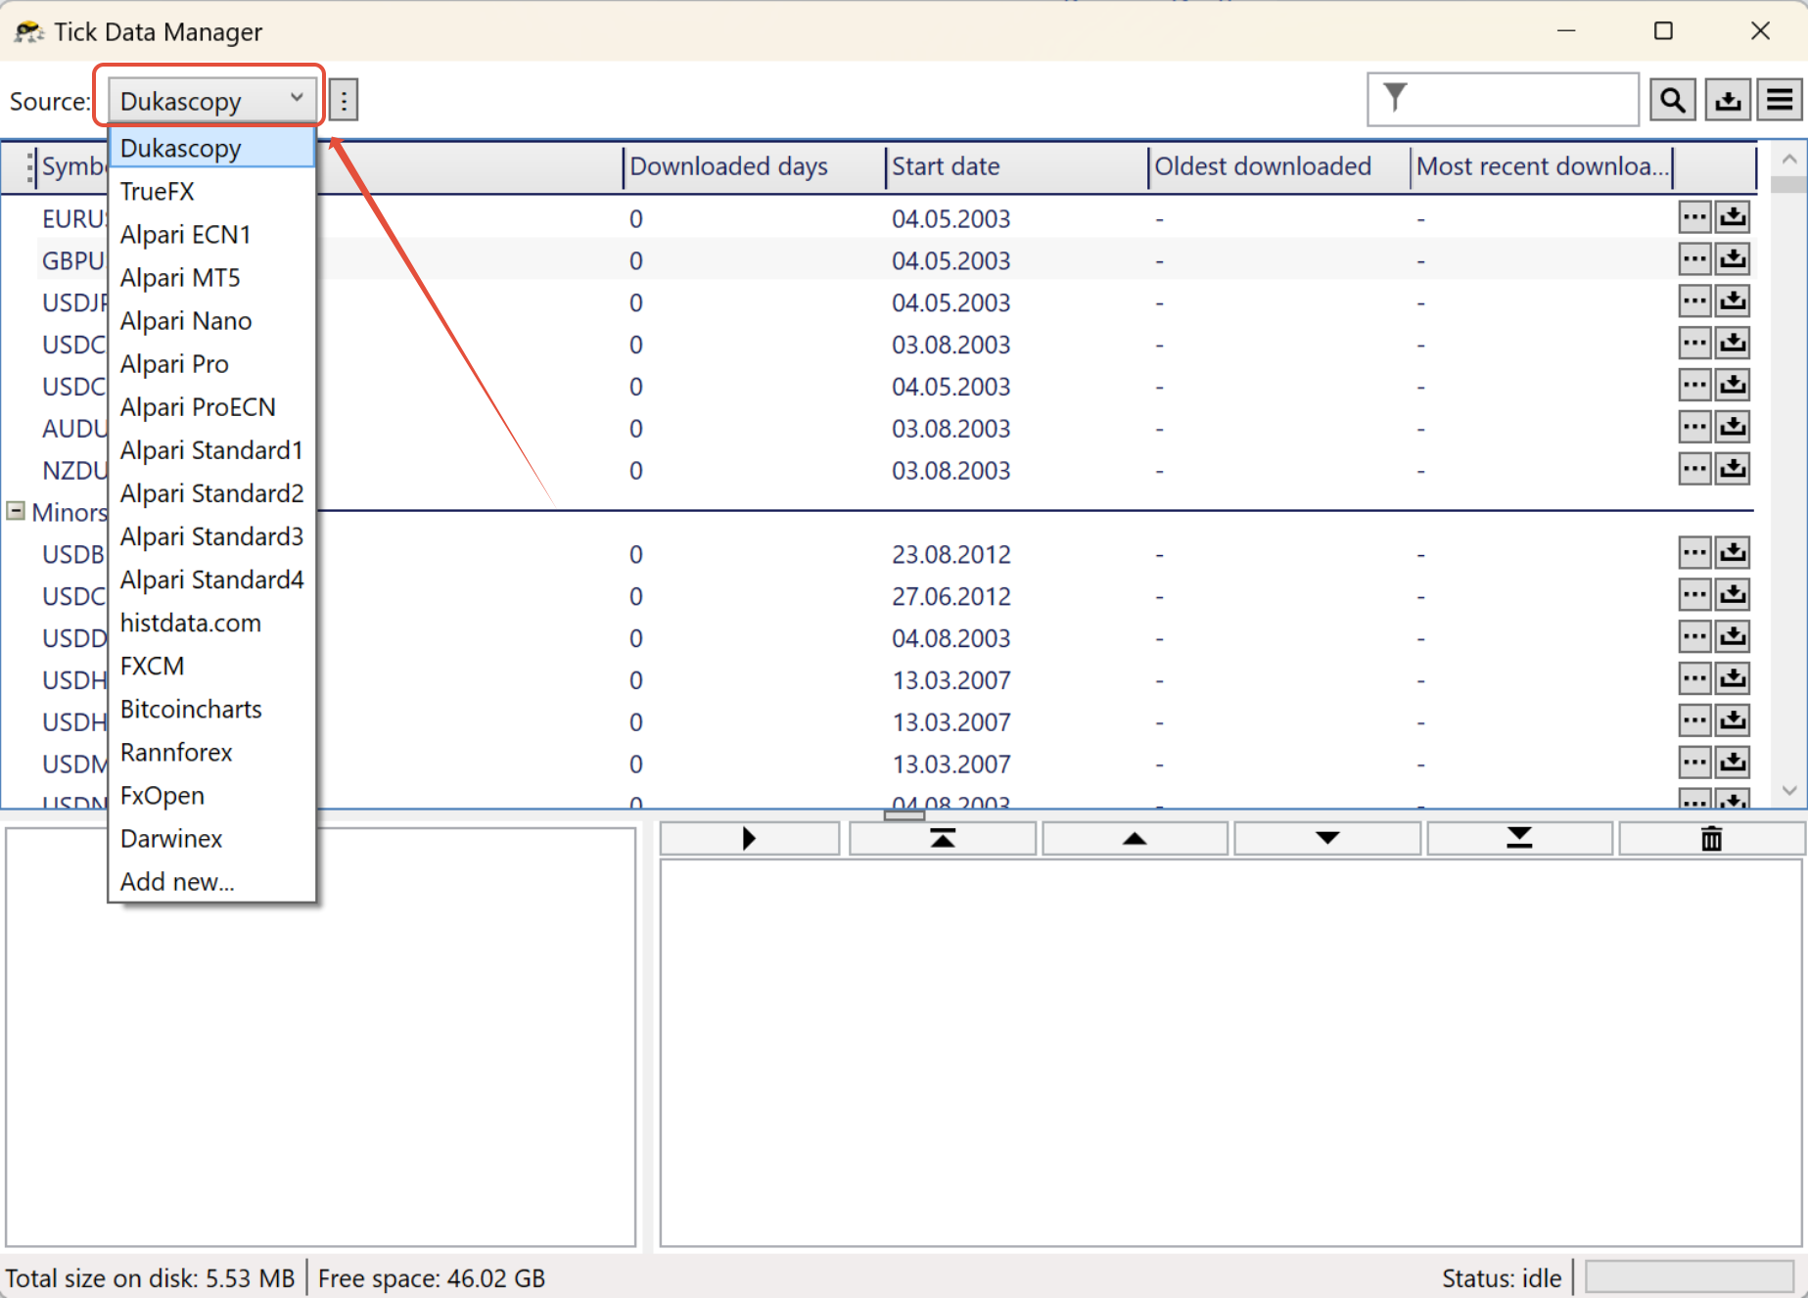Image resolution: width=1808 pixels, height=1298 pixels.
Task: Click the search magnifier icon
Action: coord(1673,100)
